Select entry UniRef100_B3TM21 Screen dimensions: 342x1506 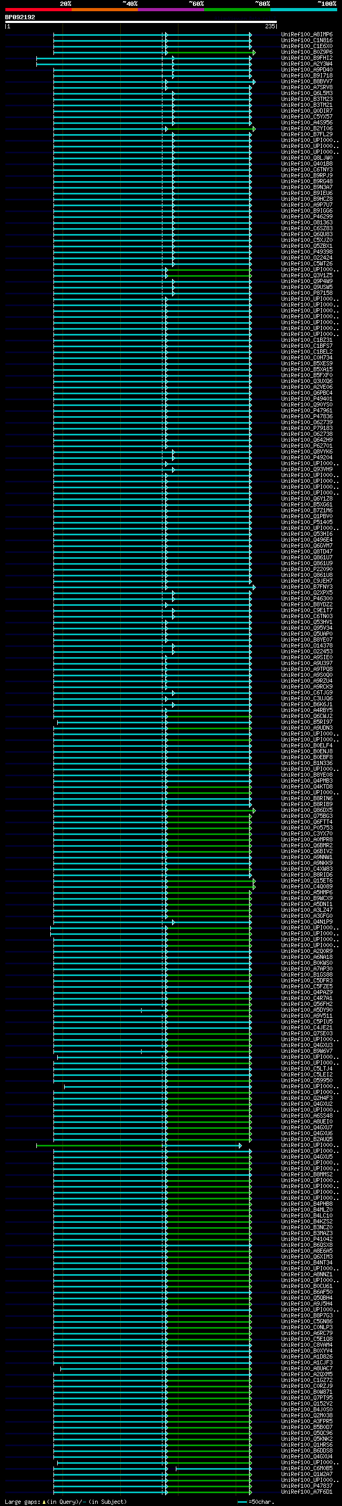point(307,105)
